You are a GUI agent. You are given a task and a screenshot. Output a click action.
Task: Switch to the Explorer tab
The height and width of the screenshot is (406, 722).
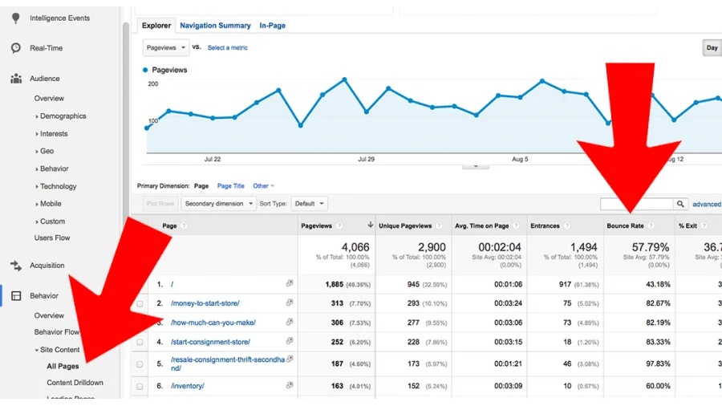point(156,26)
